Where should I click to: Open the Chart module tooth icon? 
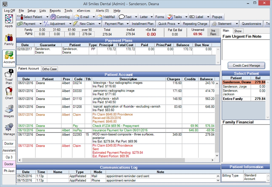[x=9, y=93]
